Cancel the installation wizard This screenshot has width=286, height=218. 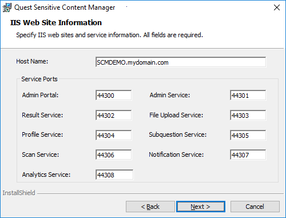255,207
